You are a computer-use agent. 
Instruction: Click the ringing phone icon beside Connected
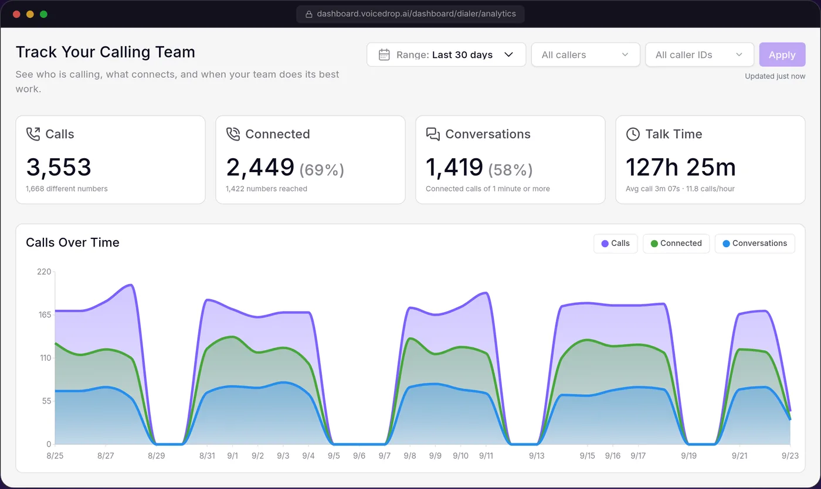233,134
